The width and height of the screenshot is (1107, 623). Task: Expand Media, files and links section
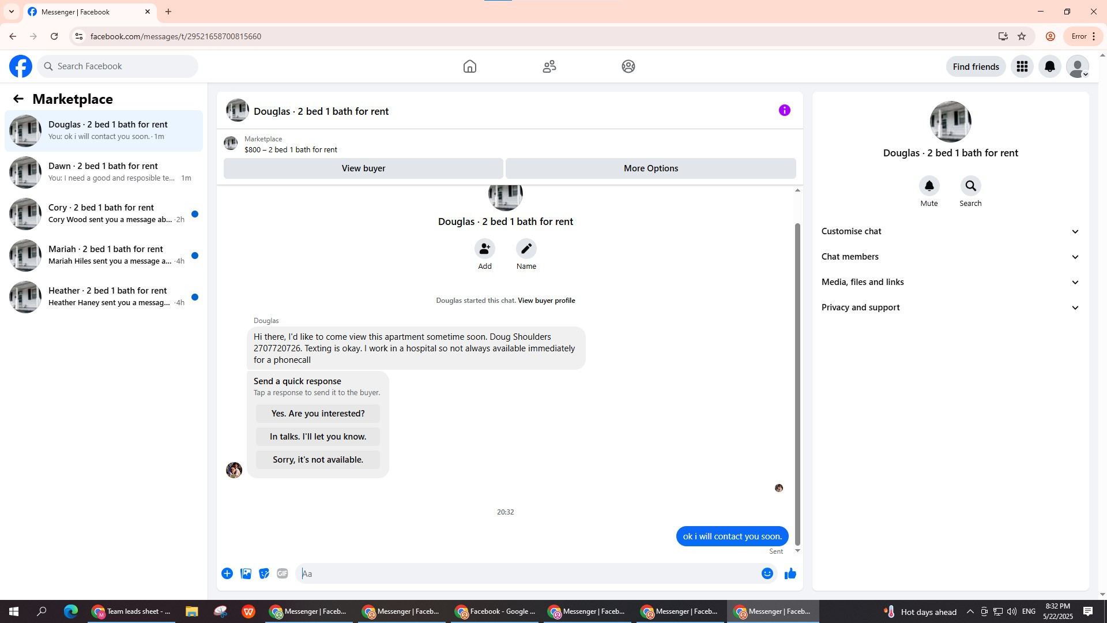pyautogui.click(x=951, y=282)
